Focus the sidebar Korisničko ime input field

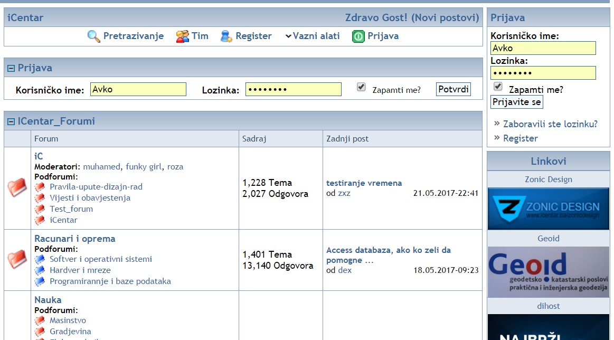point(543,48)
